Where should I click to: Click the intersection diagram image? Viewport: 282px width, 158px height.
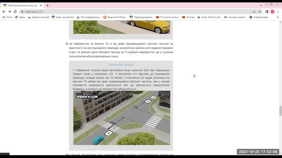point(122,118)
